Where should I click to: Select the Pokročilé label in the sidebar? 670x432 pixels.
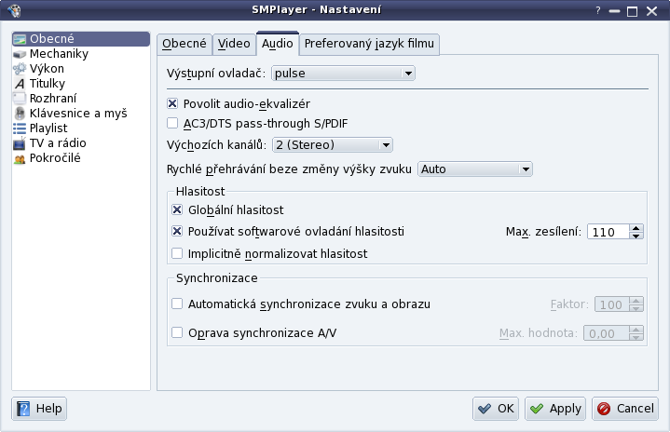(x=55, y=158)
